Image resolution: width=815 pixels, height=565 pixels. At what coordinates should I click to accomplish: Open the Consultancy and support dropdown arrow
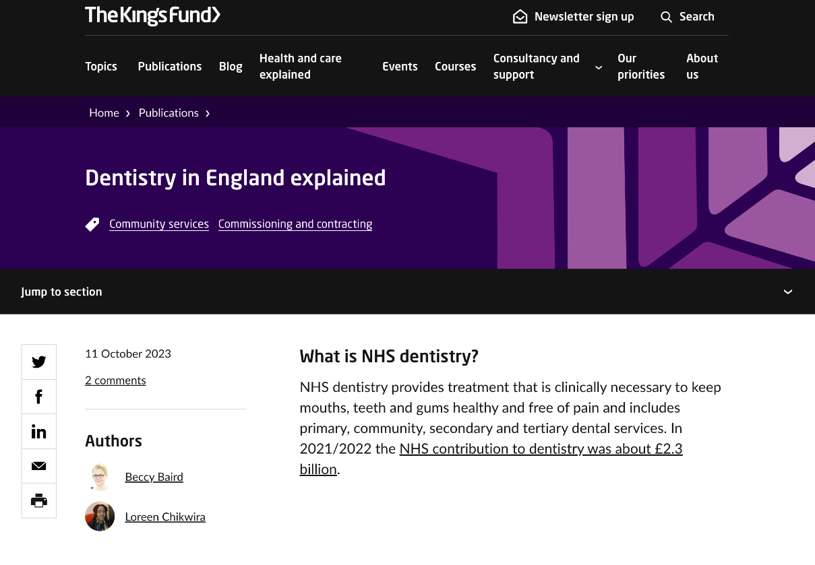[598, 67]
